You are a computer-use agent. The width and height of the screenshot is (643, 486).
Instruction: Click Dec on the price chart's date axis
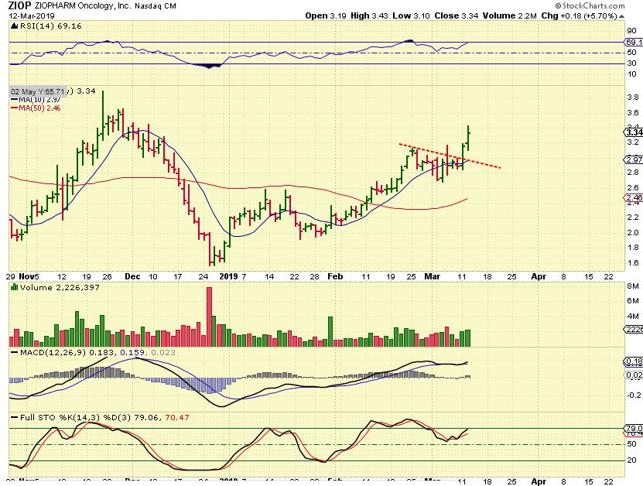point(134,275)
